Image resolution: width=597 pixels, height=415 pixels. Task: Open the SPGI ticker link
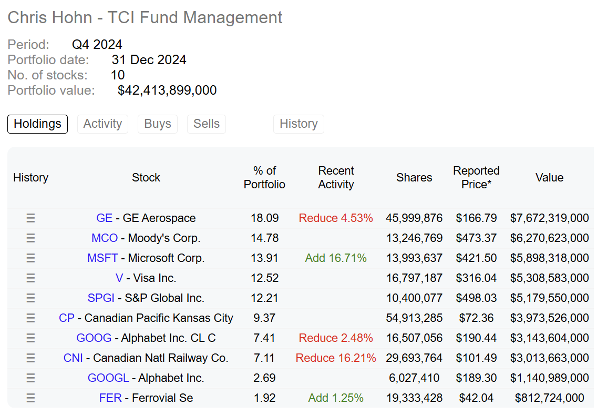[101, 298]
